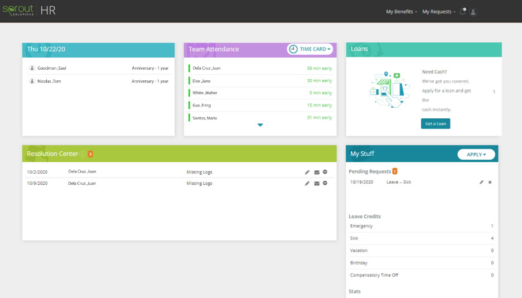Click the Sprout Solutions HR logo
Image resolution: width=522 pixels, height=298 pixels.
(28, 11)
